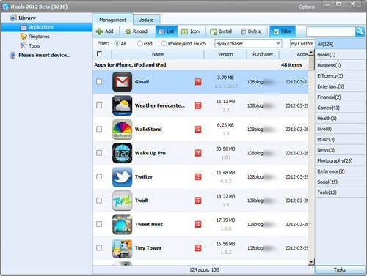Image resolution: width=367 pixels, height=276 pixels.
Task: Click the Reload toolbar button
Action: point(136,31)
